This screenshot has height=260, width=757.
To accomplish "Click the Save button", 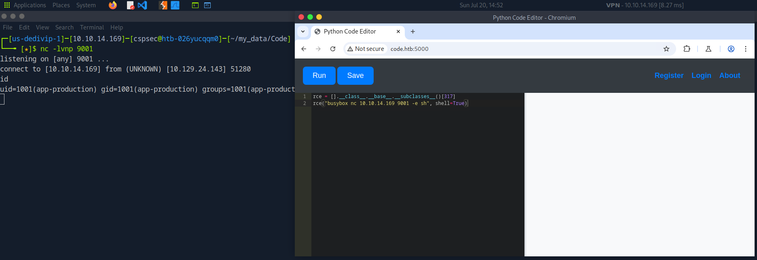I will click(x=355, y=75).
